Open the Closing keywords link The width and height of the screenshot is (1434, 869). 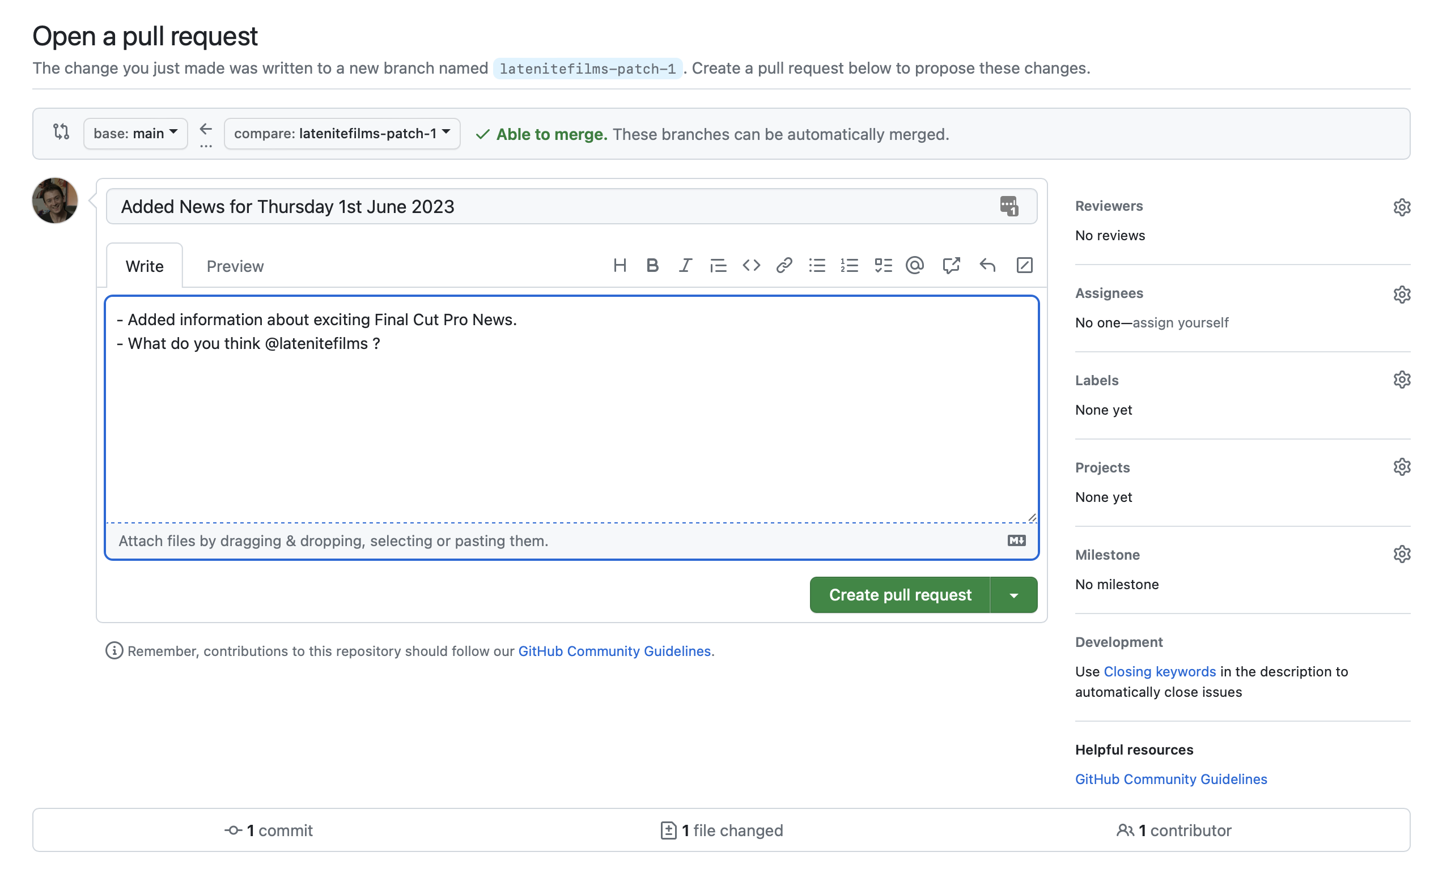(1159, 672)
